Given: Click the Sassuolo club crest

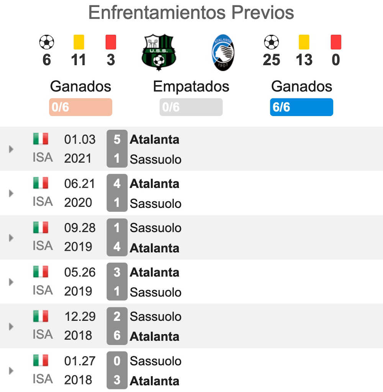Looking at the screenshot, I should click(159, 52).
